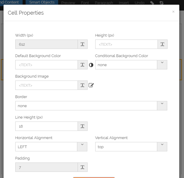Switch to the Smart Objects tab

[x=42, y=2]
